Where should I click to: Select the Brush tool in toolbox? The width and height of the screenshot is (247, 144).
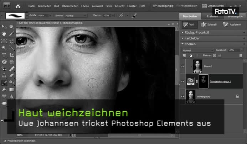coord(4,82)
